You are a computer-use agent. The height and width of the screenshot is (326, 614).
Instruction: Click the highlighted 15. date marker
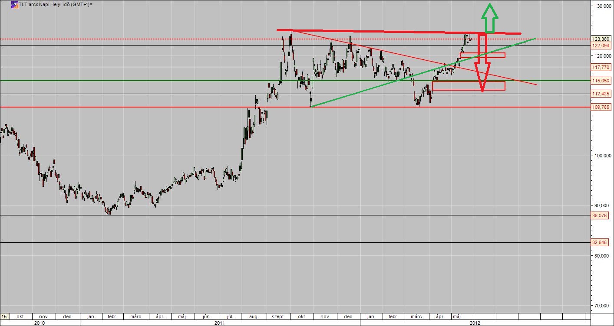pyautogui.click(x=4, y=316)
